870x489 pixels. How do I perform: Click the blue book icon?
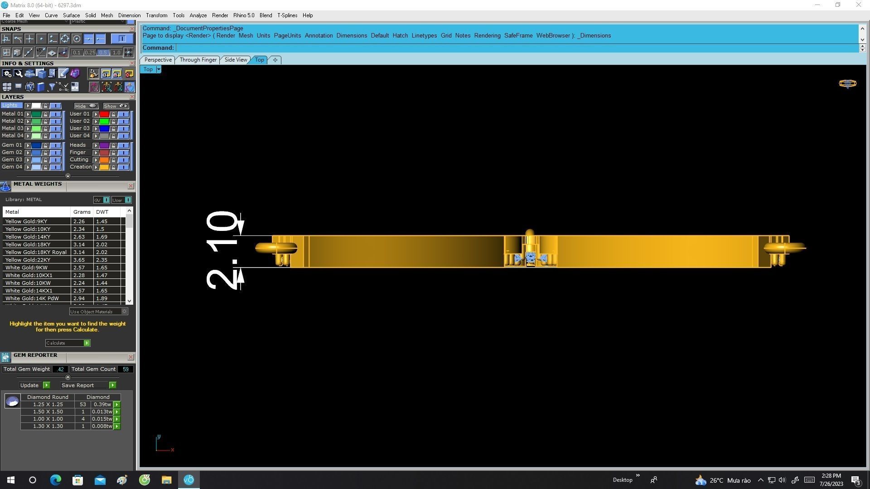coord(41,86)
